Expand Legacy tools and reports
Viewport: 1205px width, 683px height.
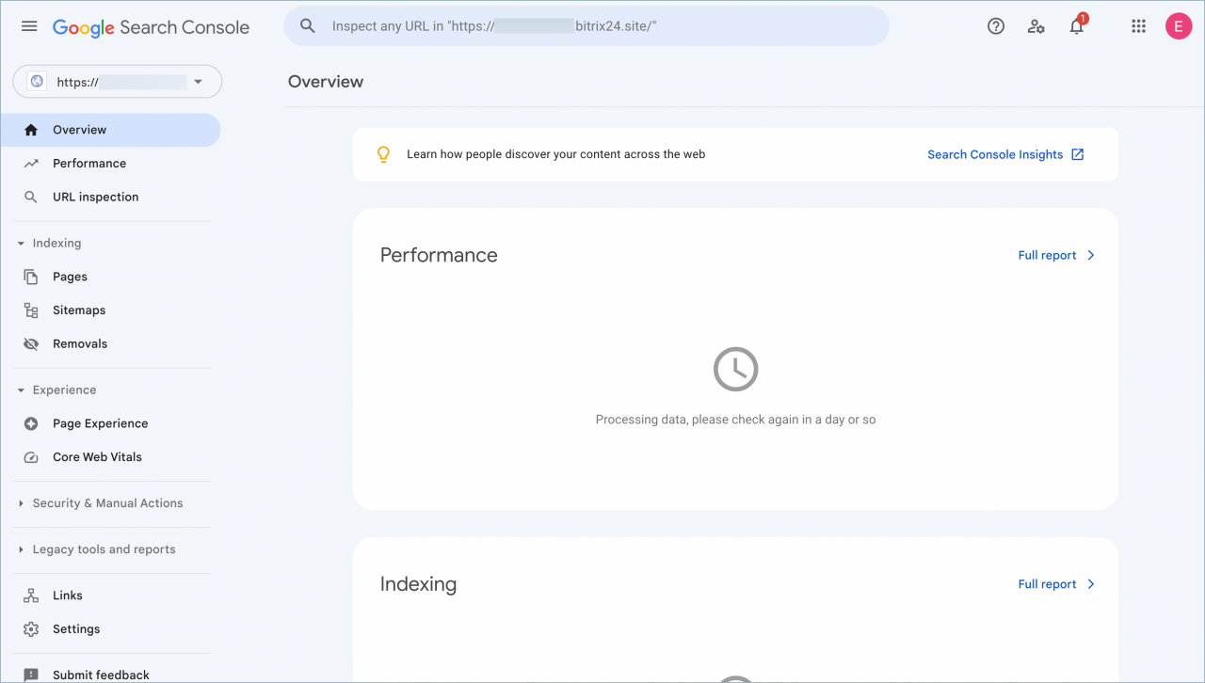[x=104, y=549]
